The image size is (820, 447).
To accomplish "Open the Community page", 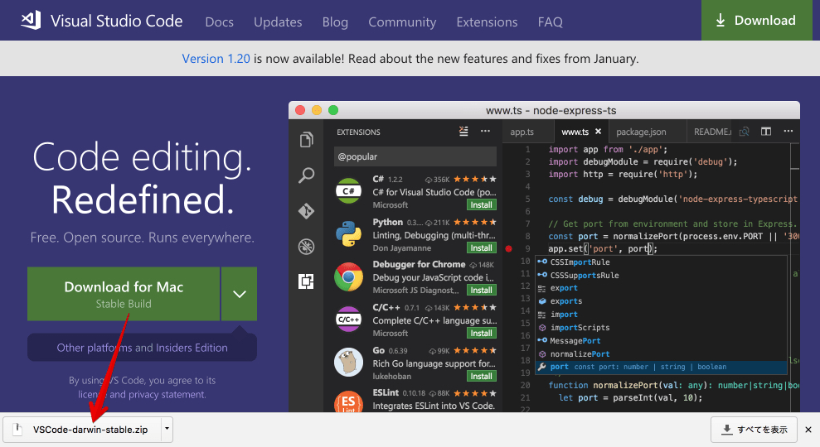I will point(402,22).
